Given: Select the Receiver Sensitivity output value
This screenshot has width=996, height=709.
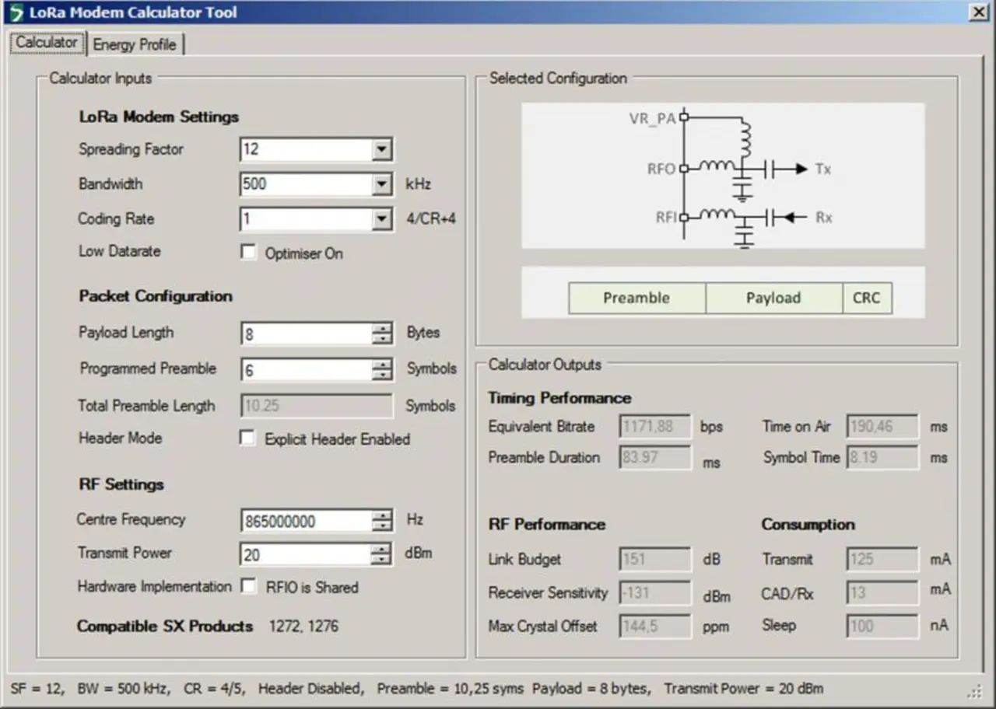Looking at the screenshot, I should pos(655,592).
